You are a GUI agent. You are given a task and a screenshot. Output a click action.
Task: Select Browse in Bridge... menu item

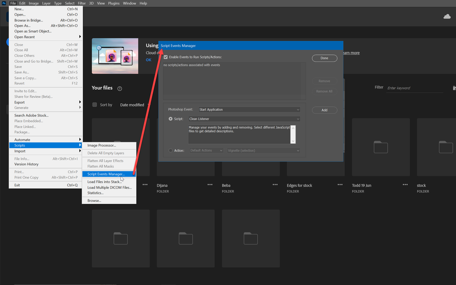click(x=46, y=21)
